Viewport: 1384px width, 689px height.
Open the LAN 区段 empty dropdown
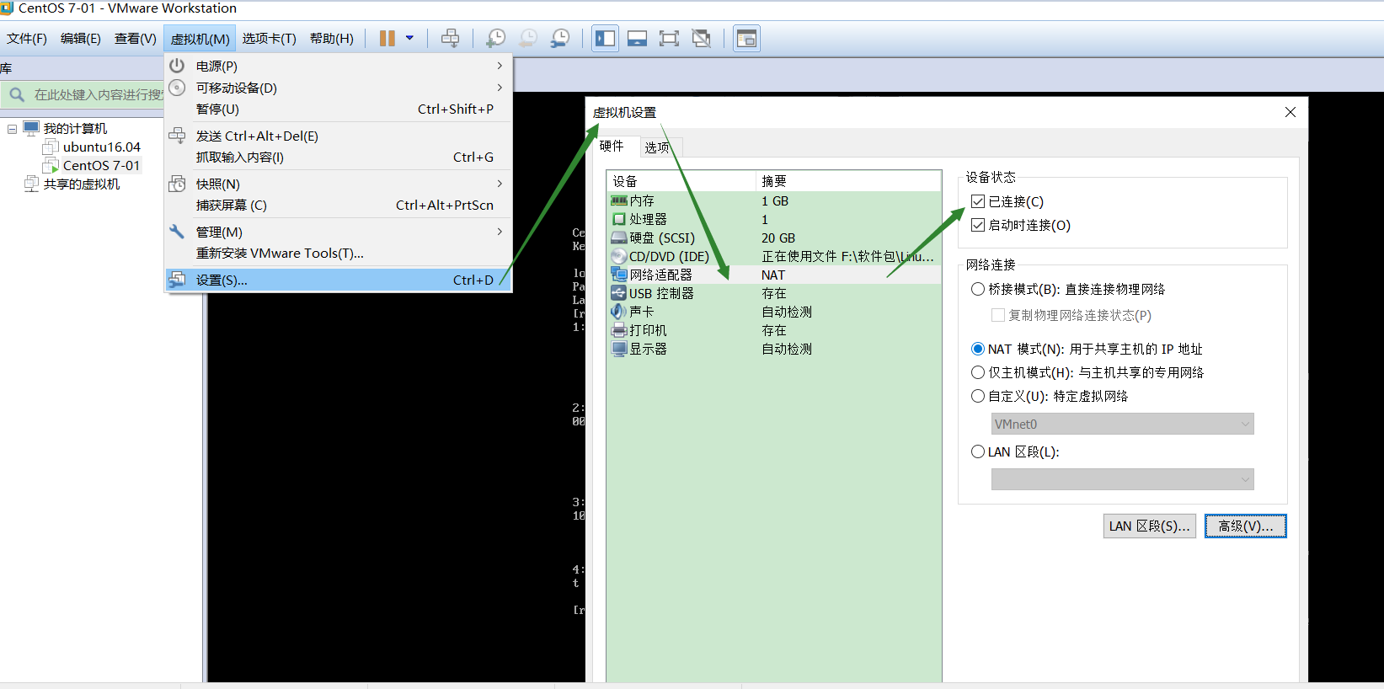point(1122,479)
